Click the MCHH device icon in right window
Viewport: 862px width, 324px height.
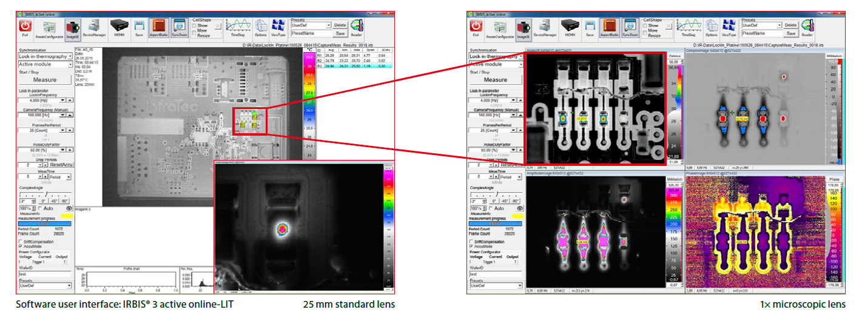[570, 28]
